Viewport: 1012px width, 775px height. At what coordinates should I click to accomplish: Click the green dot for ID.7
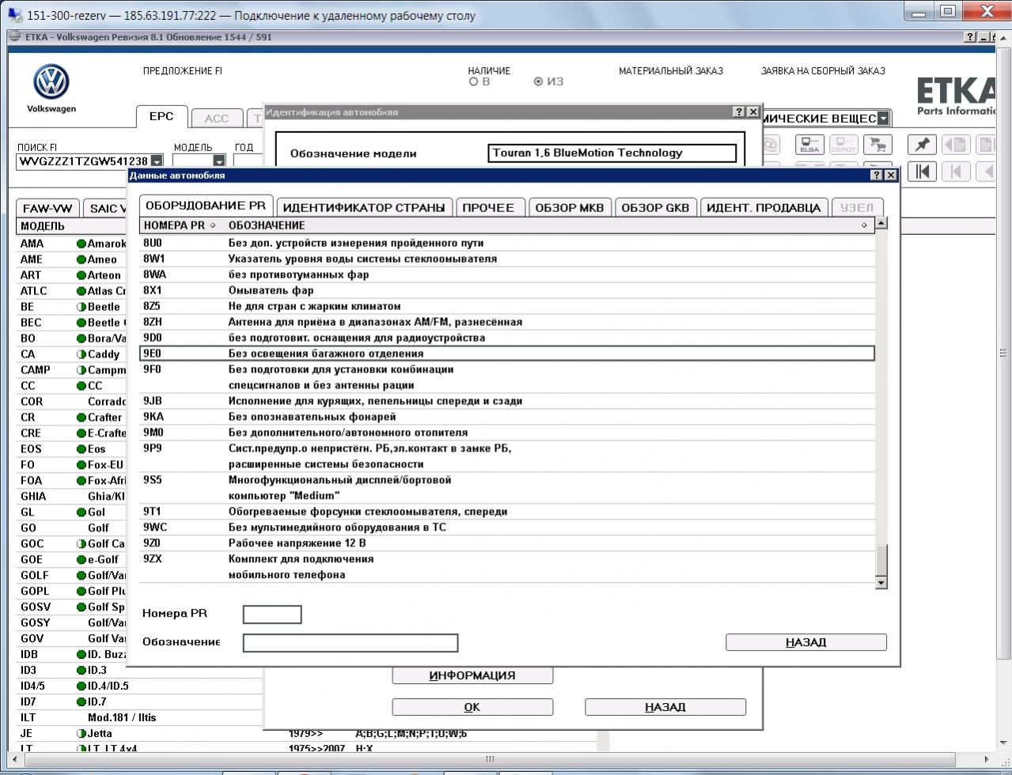point(81,701)
